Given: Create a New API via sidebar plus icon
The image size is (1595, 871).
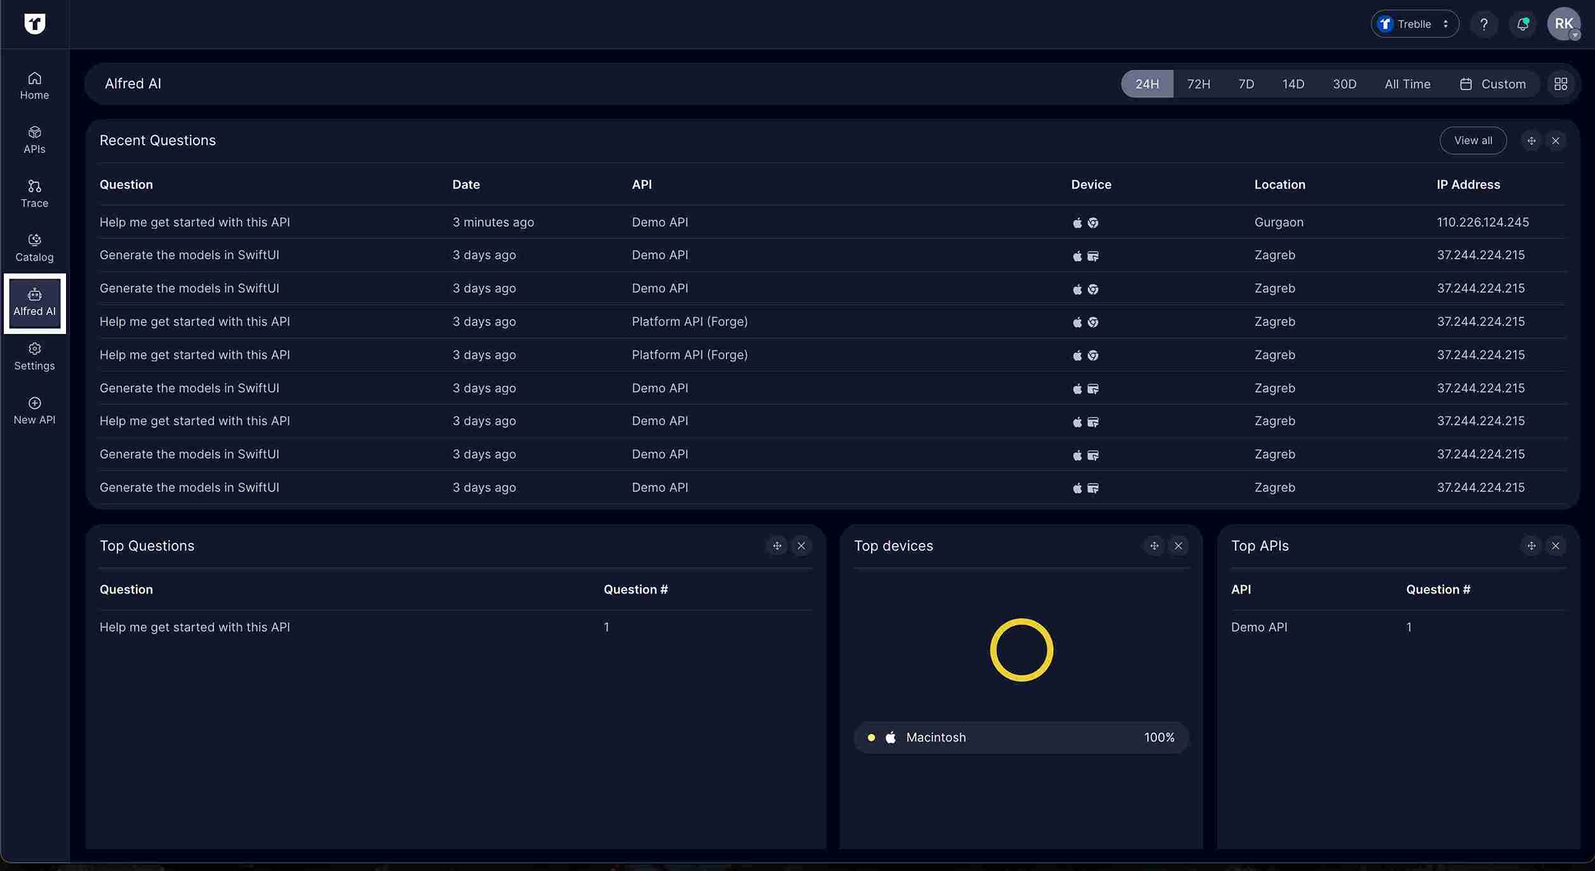Looking at the screenshot, I should [34, 409].
